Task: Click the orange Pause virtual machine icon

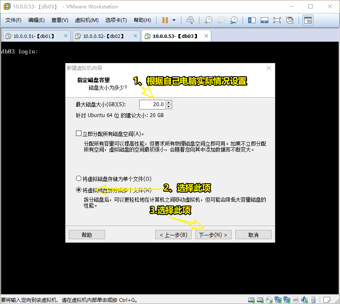Action: pos(165,20)
